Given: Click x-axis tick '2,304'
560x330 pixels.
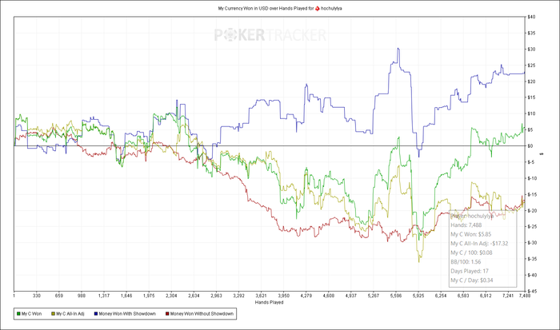Looking at the screenshot, I should coord(171,296).
